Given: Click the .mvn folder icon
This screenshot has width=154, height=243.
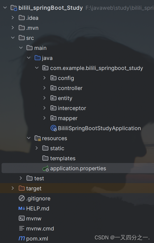Looking at the screenshot, I should [x=22, y=28].
